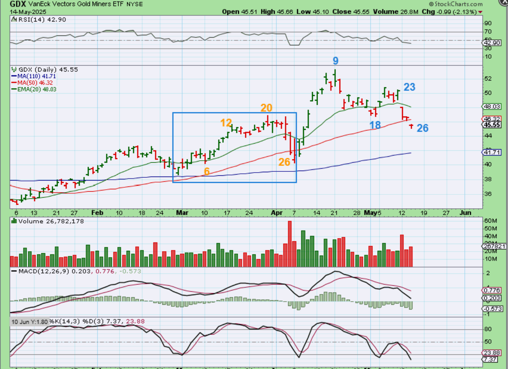The image size is (508, 369).
Task: Click the red down-arrow beside Chg
Action: pyautogui.click(x=481, y=12)
